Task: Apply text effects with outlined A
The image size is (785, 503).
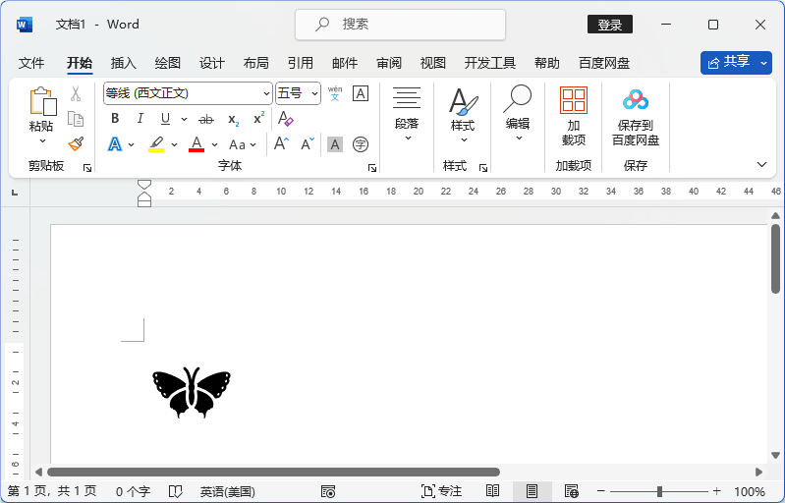Action: click(115, 144)
